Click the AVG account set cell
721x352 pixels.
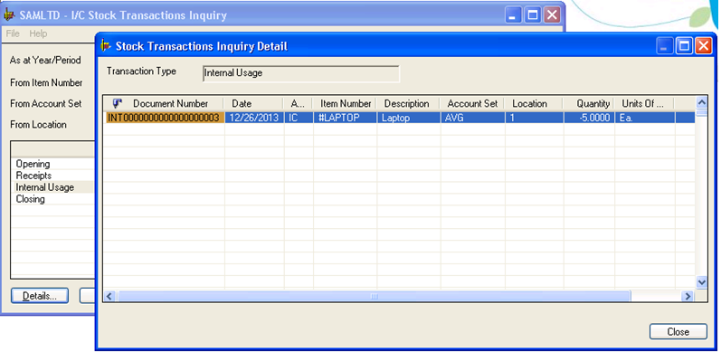click(473, 118)
